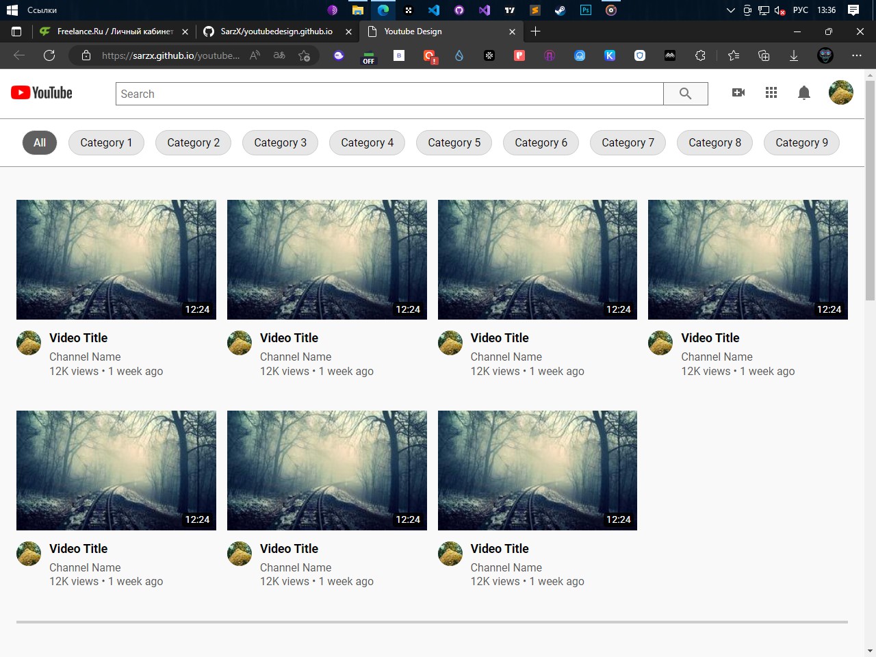This screenshot has height=657, width=876.
Task: Open the browser extensions puzzle icon
Action: (x=700, y=55)
